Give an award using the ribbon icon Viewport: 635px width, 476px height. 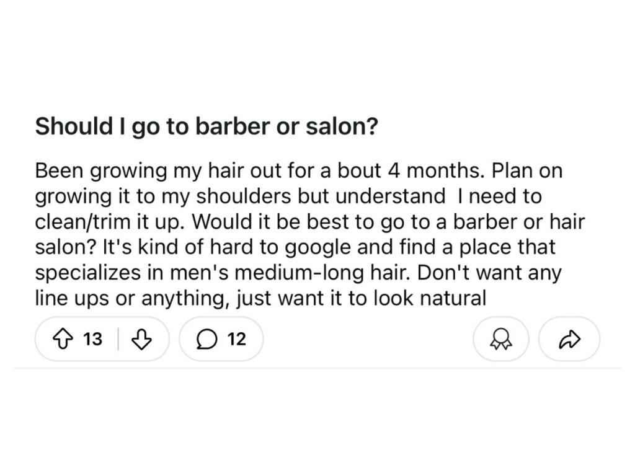[500, 339]
